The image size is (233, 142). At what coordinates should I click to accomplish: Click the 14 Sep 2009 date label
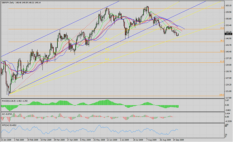click(x=179, y=140)
